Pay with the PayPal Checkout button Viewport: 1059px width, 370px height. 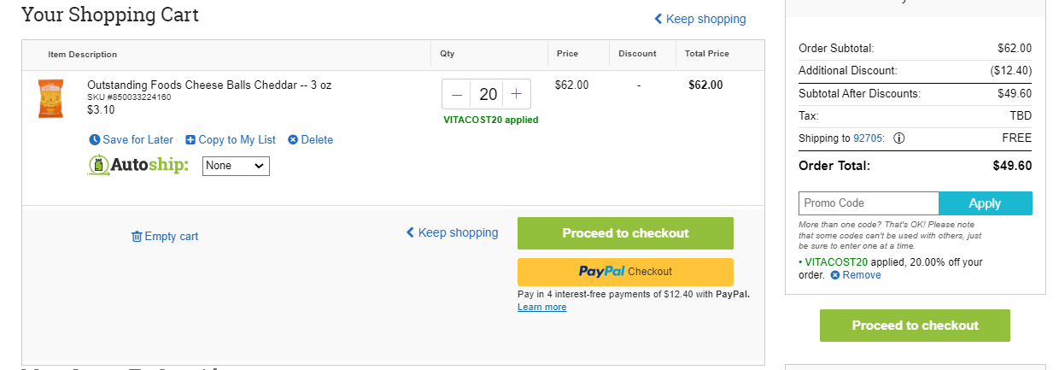(x=625, y=272)
